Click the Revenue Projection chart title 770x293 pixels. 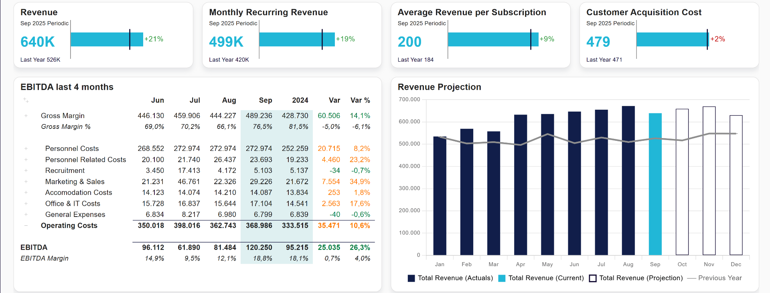tap(439, 87)
